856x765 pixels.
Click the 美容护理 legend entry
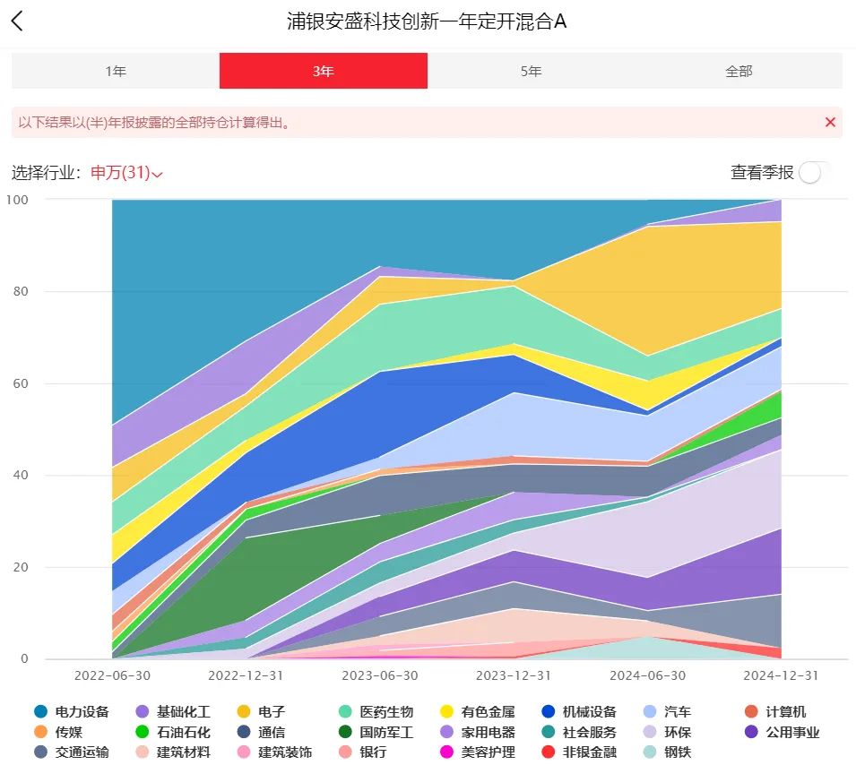(x=478, y=752)
